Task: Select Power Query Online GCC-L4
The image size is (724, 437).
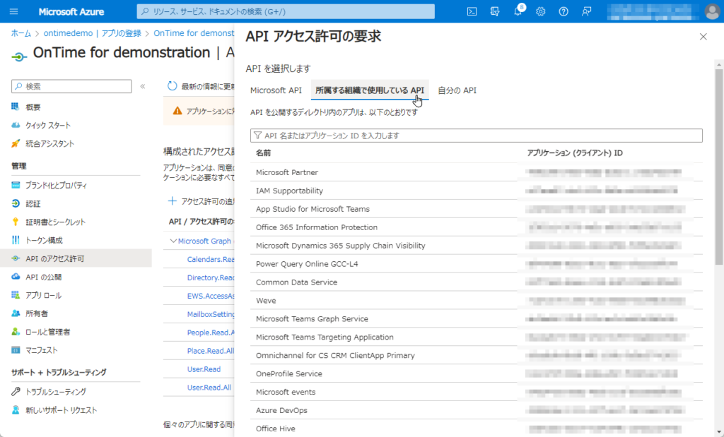Action: tap(477, 263)
